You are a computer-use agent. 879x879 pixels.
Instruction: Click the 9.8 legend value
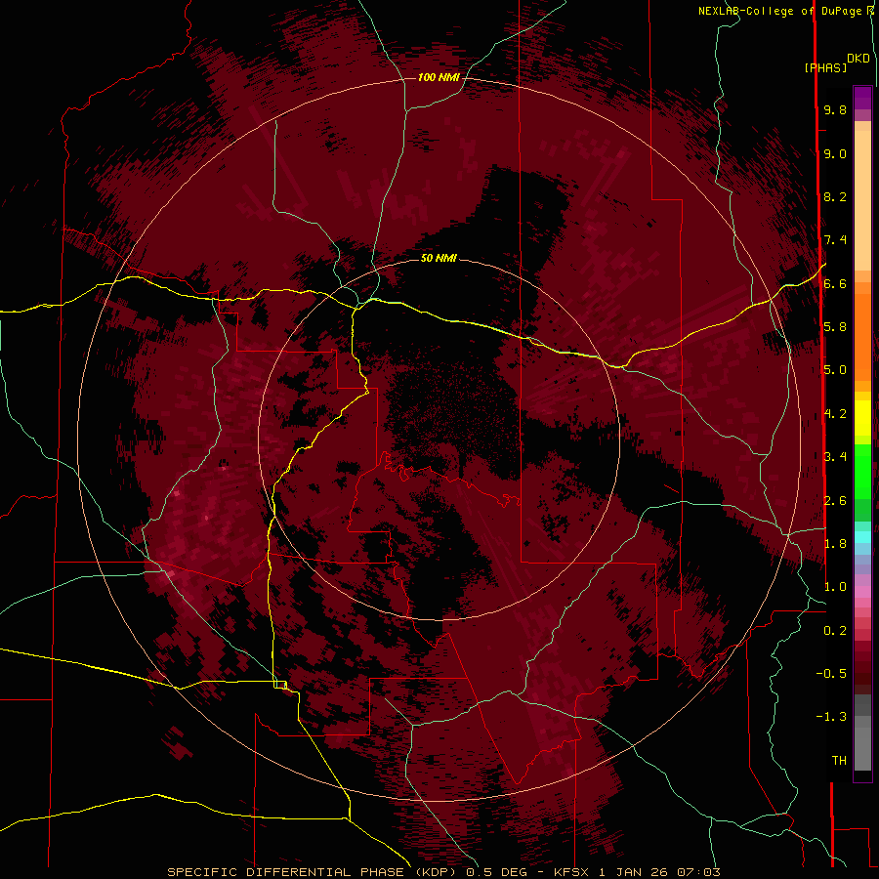click(x=835, y=110)
